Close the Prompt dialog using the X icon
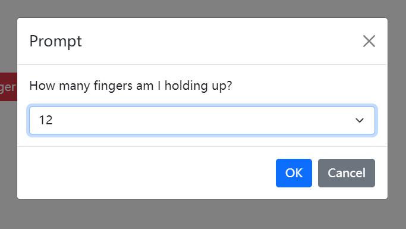 369,41
